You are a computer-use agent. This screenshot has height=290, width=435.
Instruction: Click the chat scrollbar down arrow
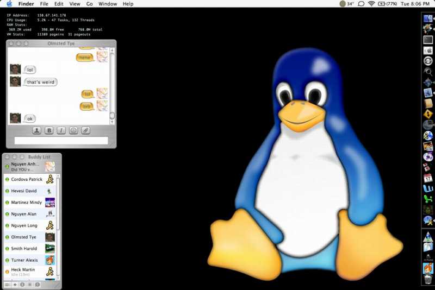click(112, 122)
